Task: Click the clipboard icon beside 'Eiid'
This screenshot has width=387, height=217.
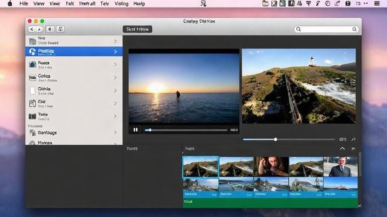Action: [33, 104]
